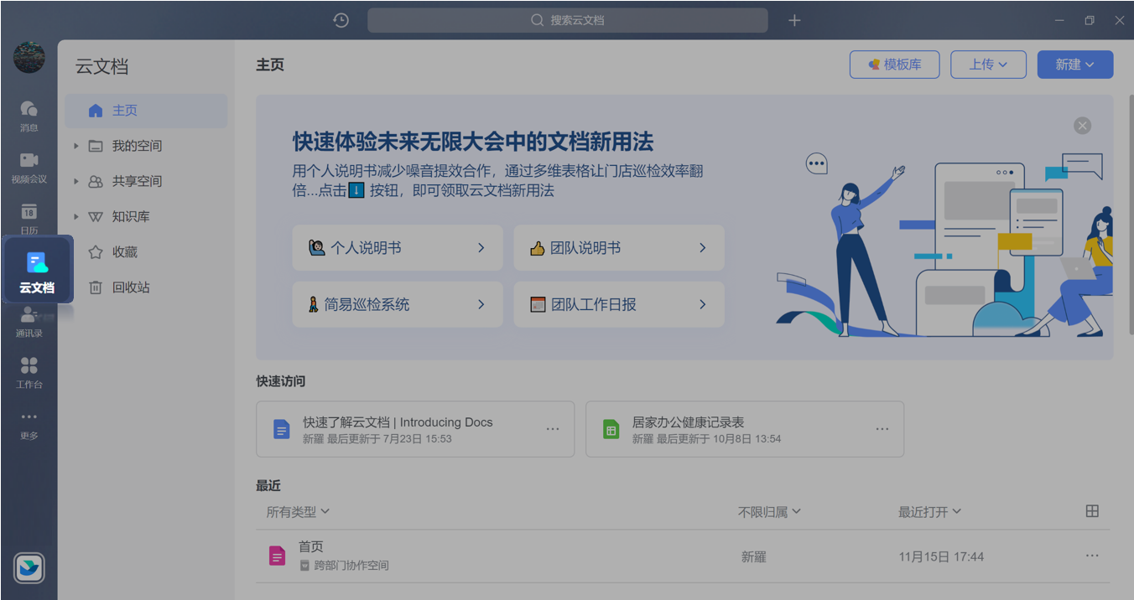Click the blue document icon of 快速了解云文档
The image size is (1134, 600).
281,430
